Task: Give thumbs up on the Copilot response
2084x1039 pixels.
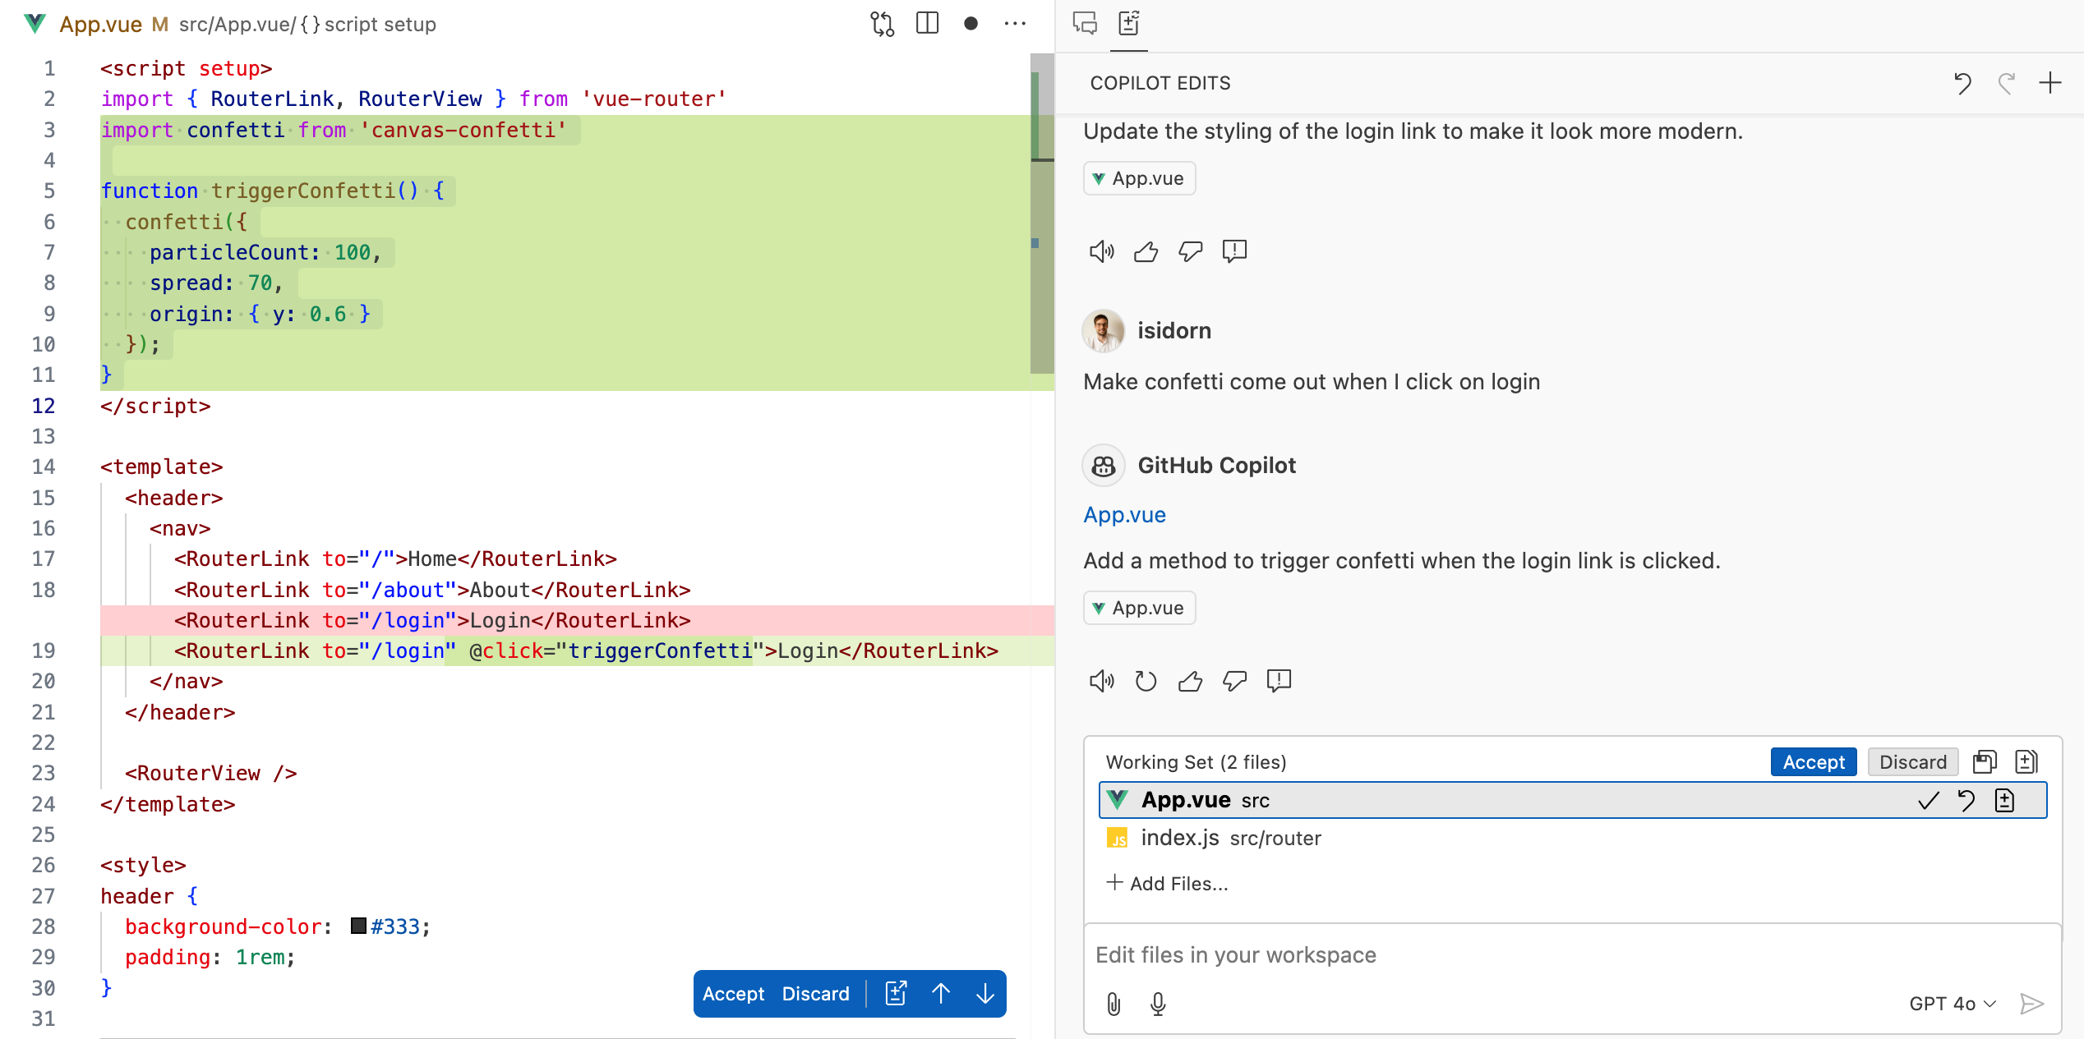Action: 1190,681
